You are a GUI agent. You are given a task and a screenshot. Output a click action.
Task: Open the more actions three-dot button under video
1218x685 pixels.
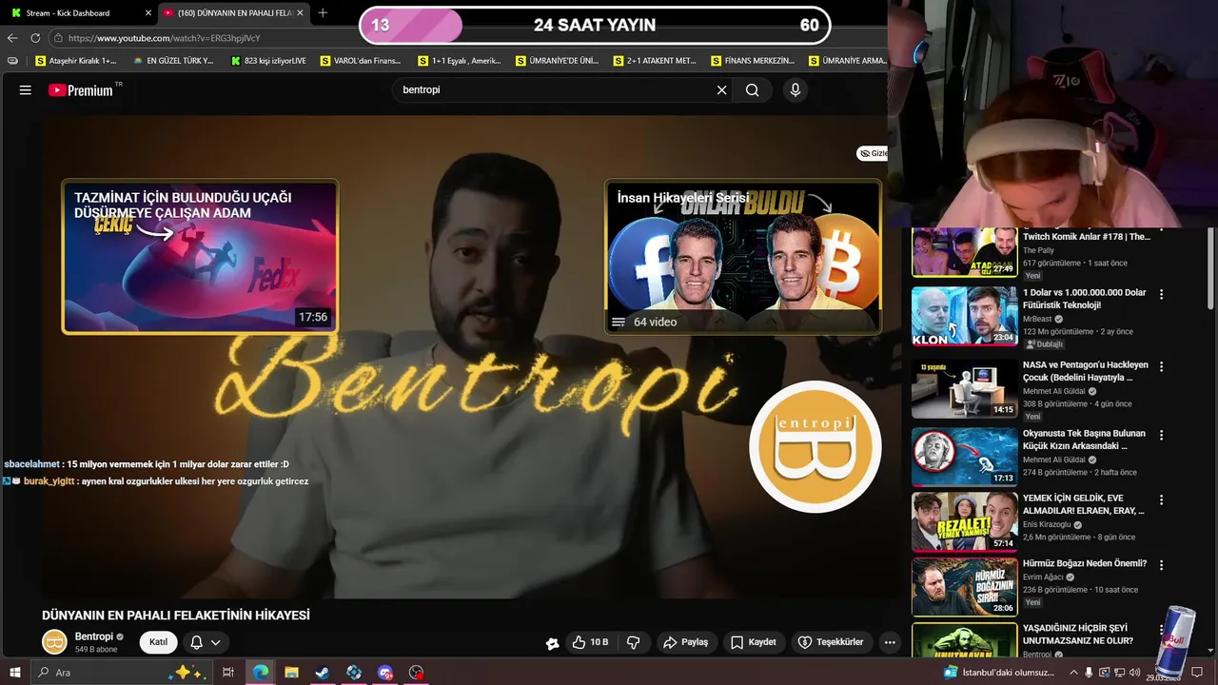click(x=890, y=642)
